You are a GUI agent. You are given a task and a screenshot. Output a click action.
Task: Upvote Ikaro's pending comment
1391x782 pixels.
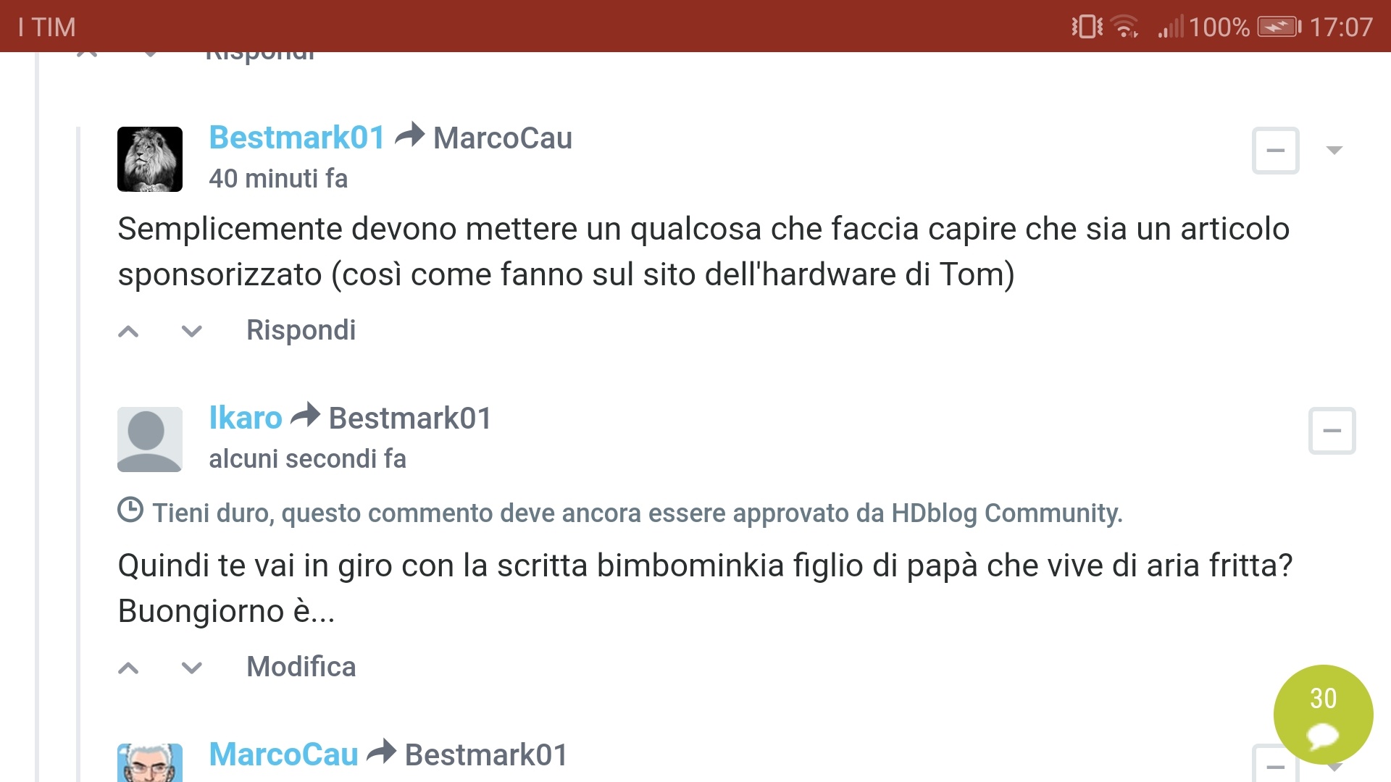pyautogui.click(x=128, y=668)
